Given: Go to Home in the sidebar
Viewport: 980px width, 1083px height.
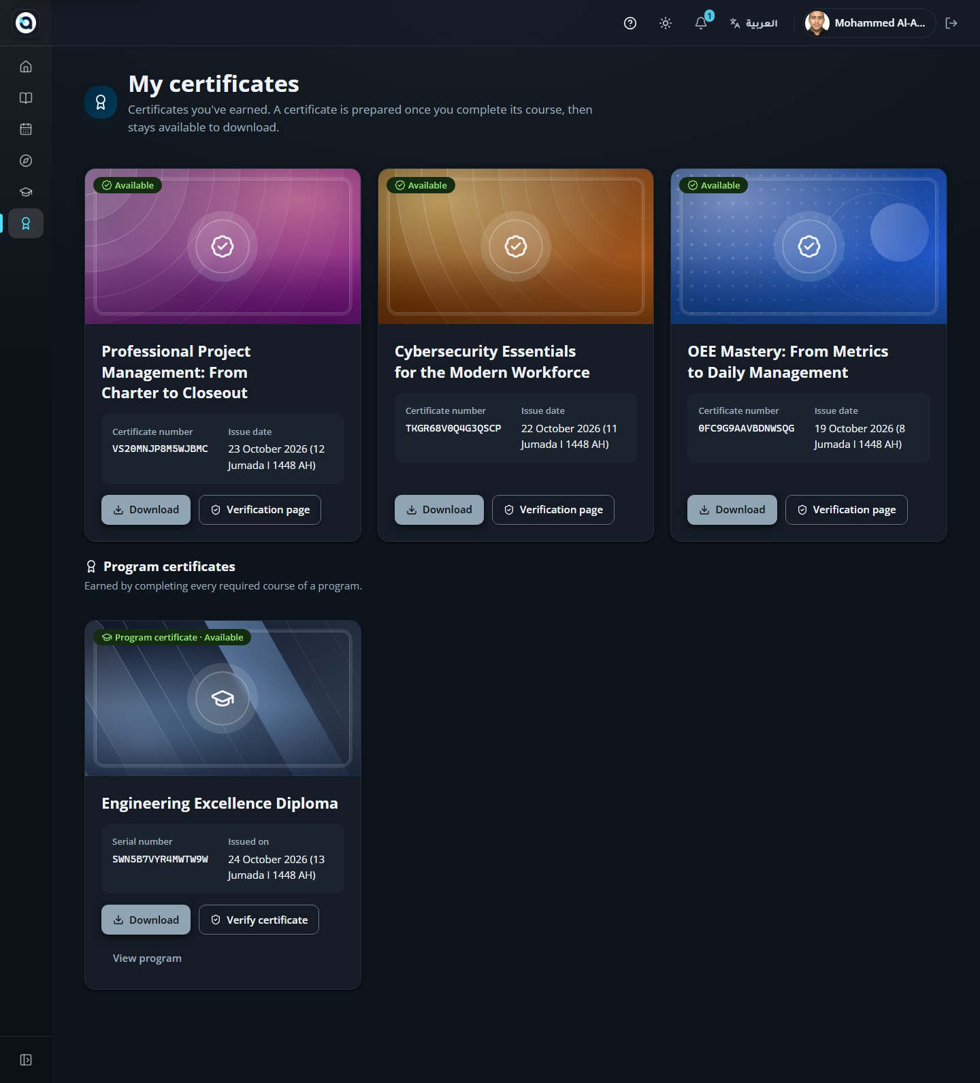Looking at the screenshot, I should click(x=26, y=67).
